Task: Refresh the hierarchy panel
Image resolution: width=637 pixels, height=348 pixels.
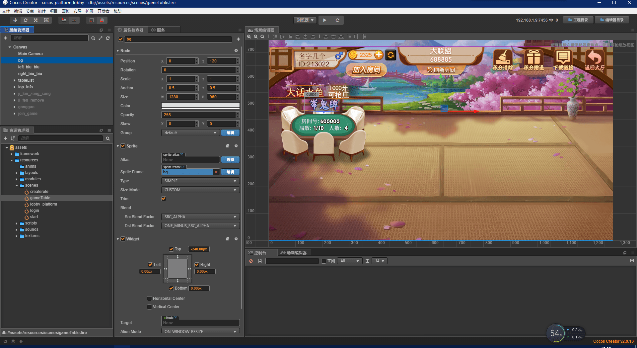Action: pyautogui.click(x=108, y=38)
